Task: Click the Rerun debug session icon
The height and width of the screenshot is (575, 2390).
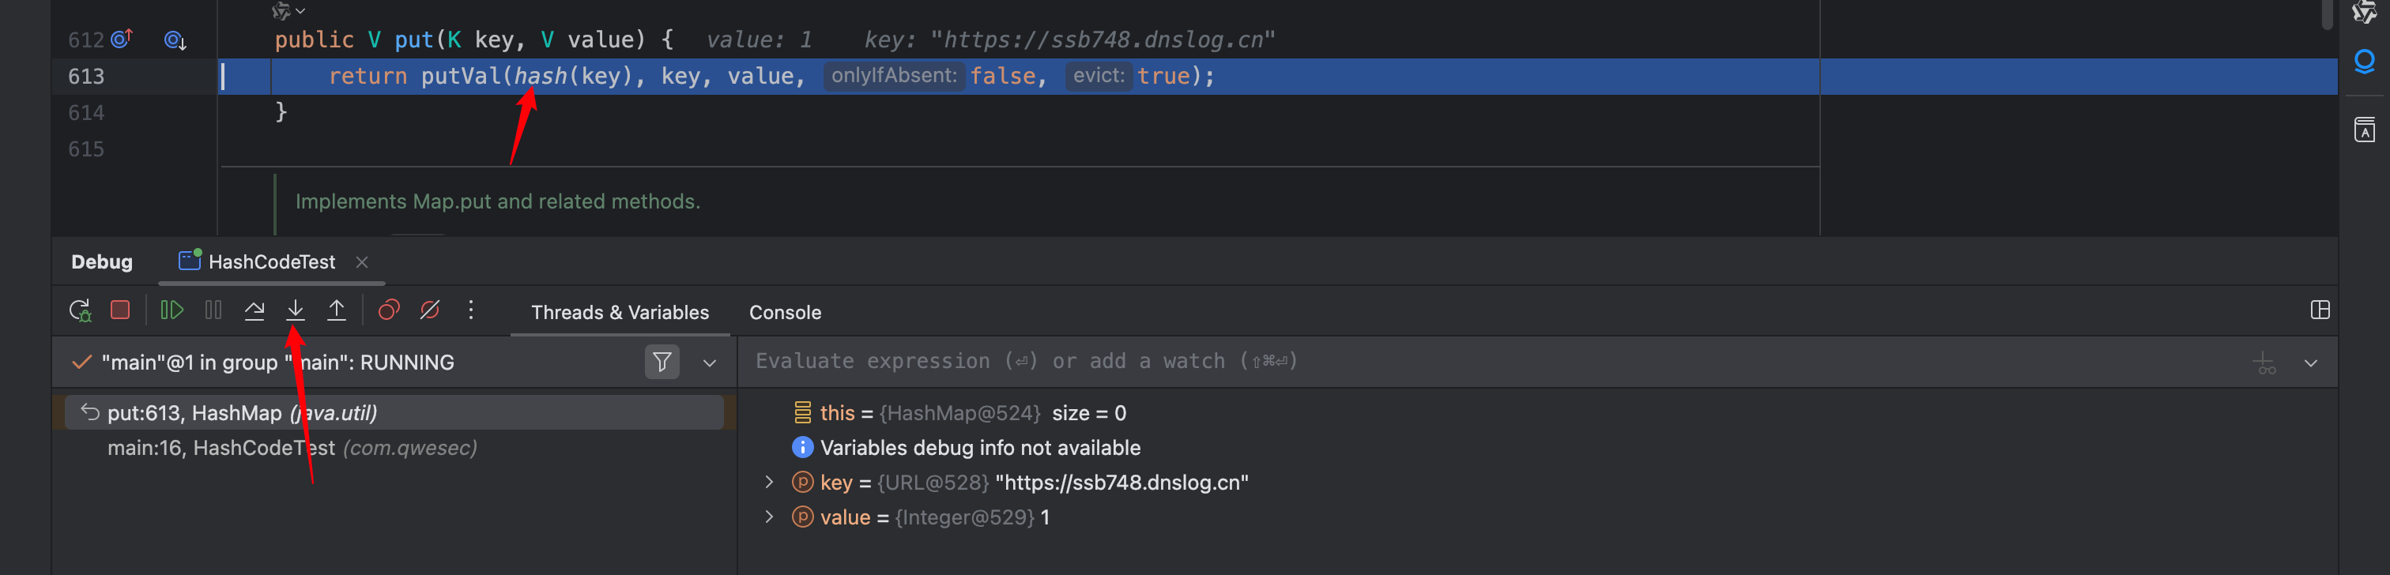Action: 80,310
